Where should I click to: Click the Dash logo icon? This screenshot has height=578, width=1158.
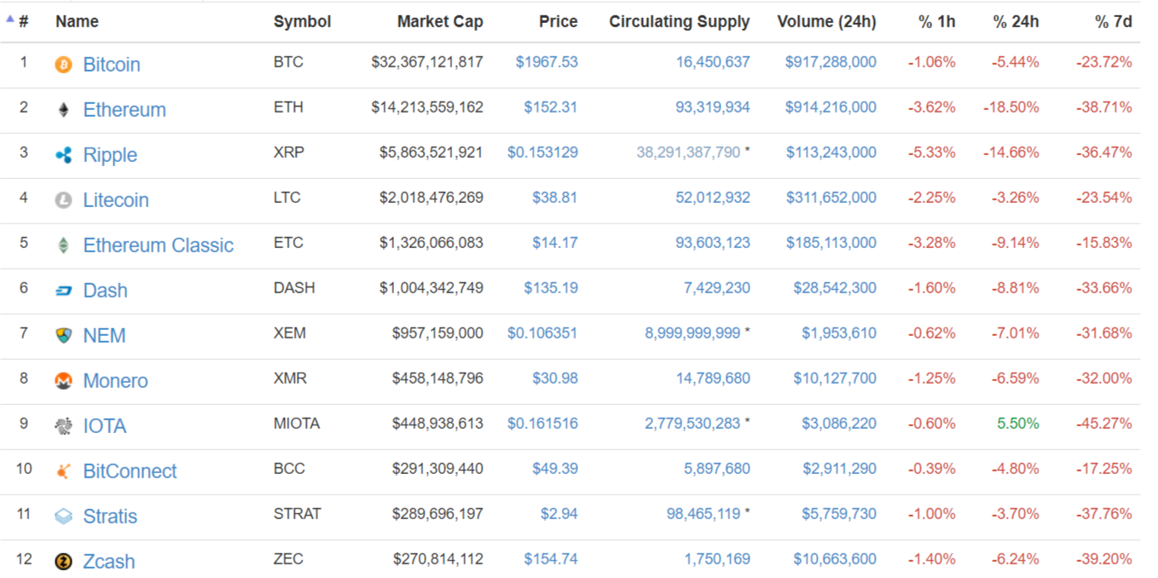click(63, 291)
